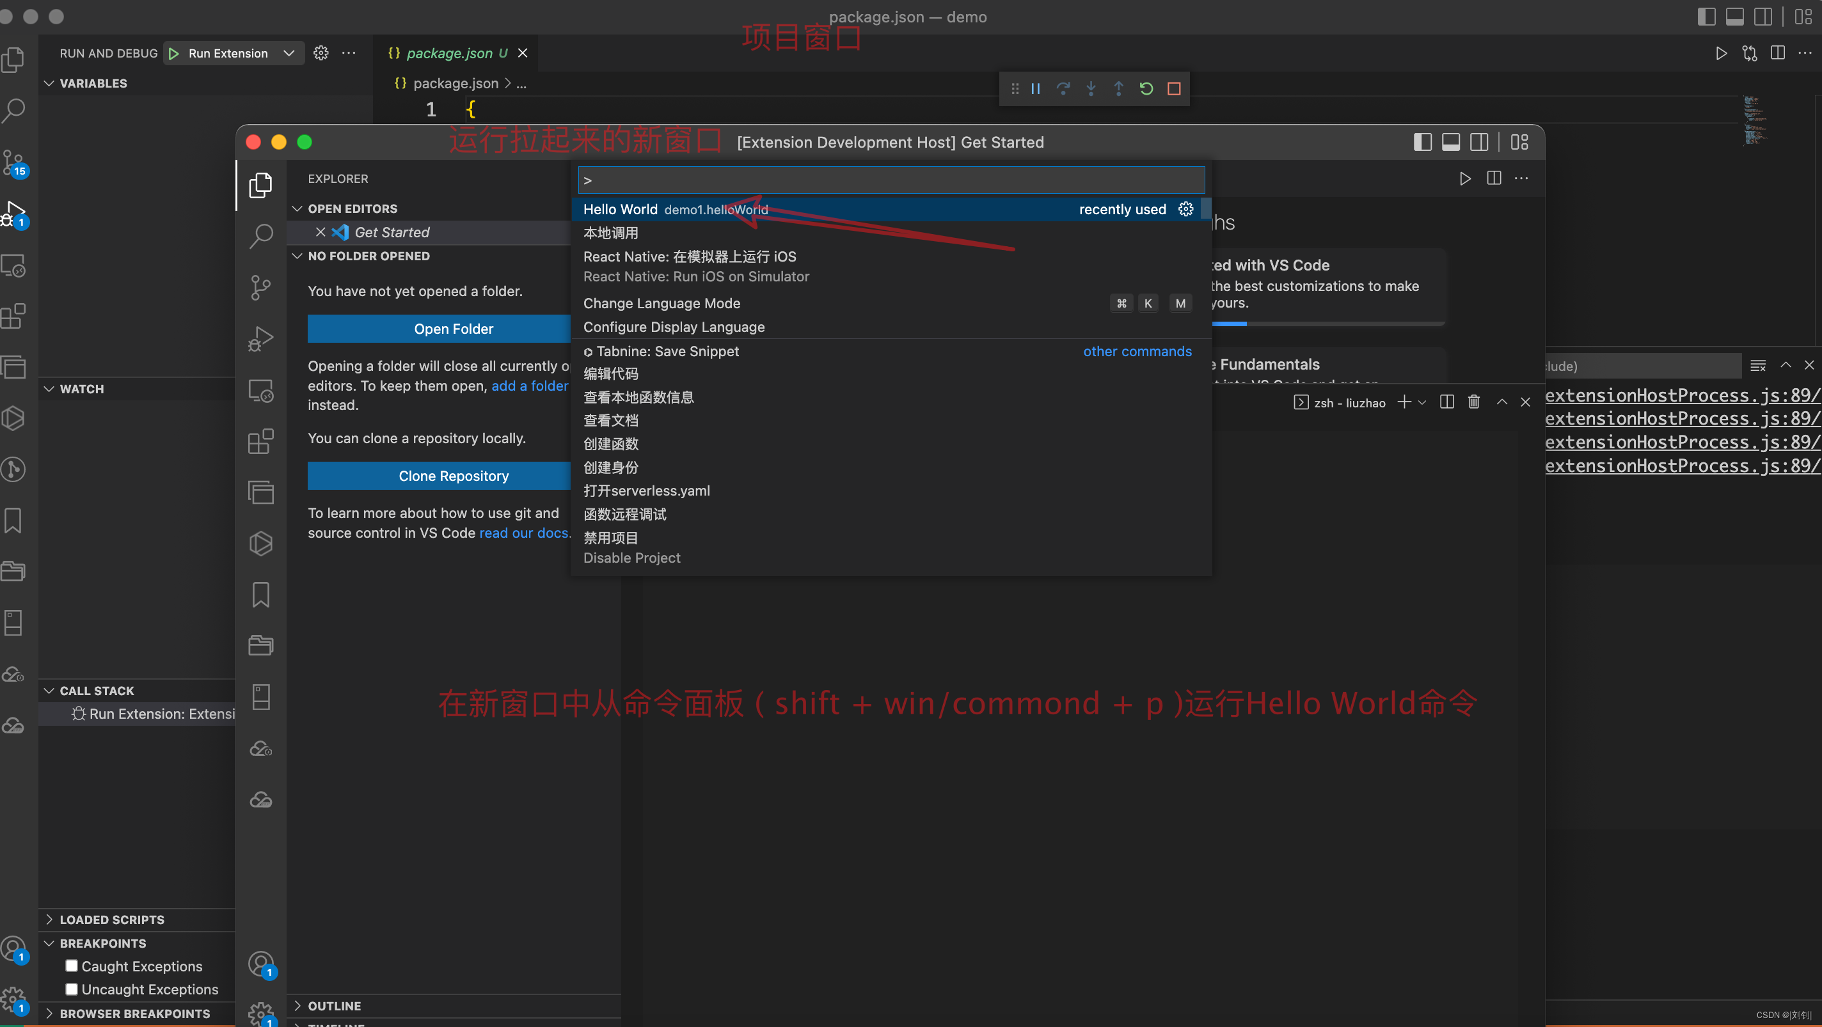1822x1027 pixels.
Task: Click the Stop debugging square icon
Action: tap(1173, 88)
